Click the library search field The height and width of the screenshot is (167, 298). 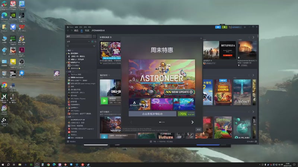click(x=80, y=46)
